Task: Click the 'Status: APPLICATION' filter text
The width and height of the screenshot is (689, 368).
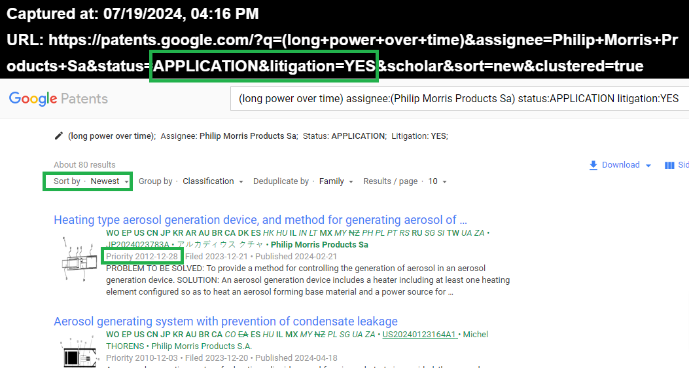Action: [x=344, y=136]
